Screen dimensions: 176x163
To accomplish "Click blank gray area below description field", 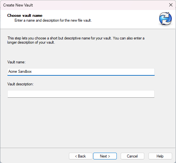I will [x=81, y=121].
